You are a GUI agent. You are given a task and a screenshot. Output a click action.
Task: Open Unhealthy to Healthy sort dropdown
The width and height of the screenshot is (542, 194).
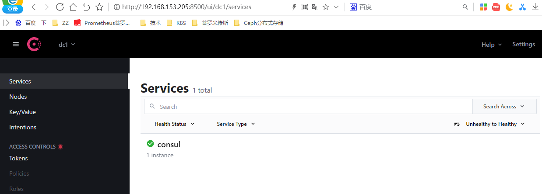point(495,124)
